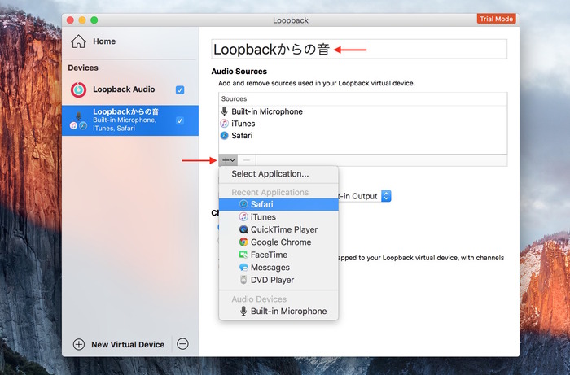Pick Safari from Recent Applications menu

point(278,204)
